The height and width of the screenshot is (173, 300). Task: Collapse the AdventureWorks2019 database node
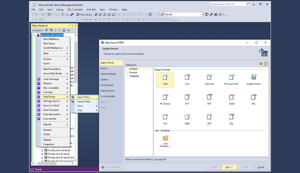pos(34,35)
